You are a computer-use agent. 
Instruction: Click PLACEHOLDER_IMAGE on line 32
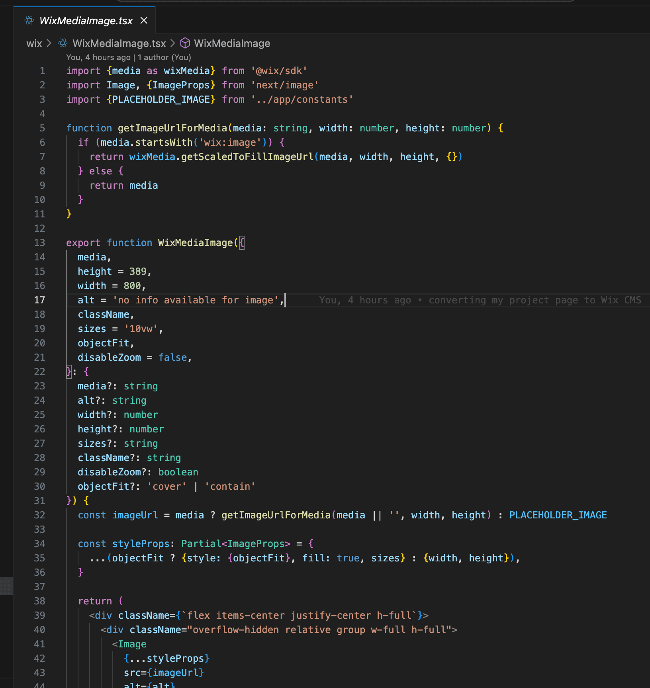pyautogui.click(x=558, y=515)
